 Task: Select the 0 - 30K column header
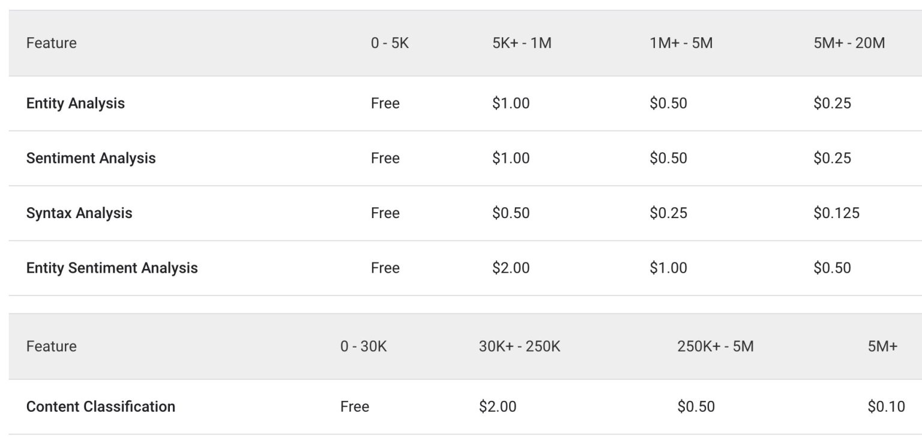(x=363, y=346)
